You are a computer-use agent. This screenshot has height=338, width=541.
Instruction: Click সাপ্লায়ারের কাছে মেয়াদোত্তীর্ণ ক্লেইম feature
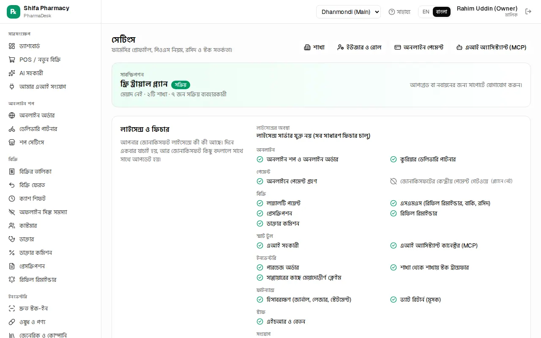[299, 278]
